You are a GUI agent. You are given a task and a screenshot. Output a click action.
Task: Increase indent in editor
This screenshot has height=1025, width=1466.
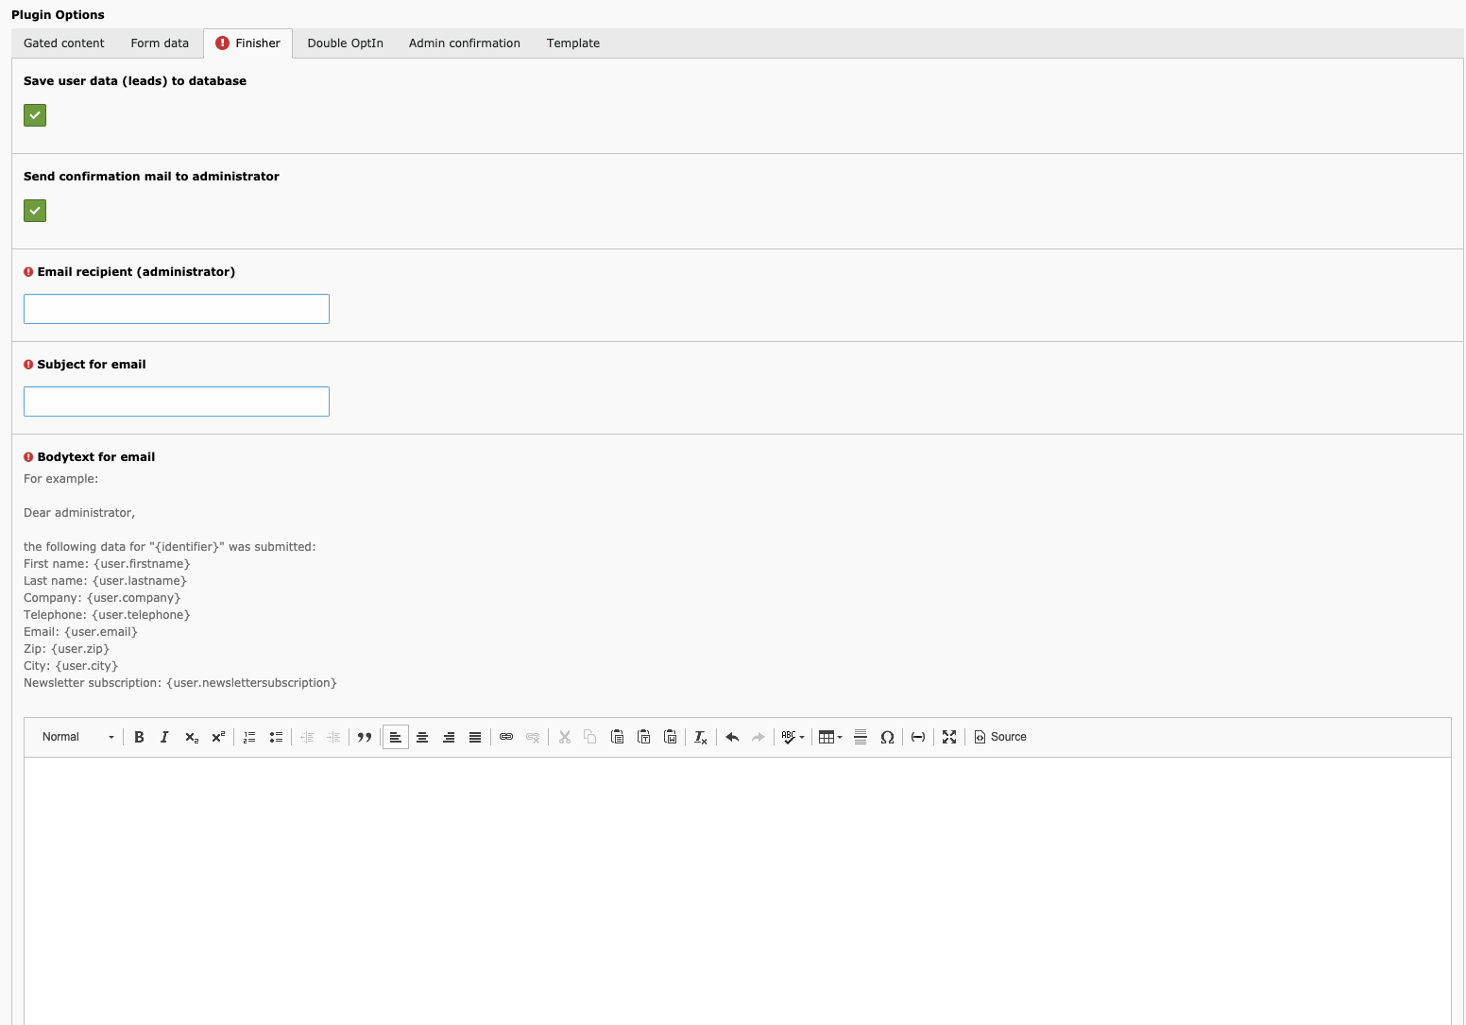point(333,737)
